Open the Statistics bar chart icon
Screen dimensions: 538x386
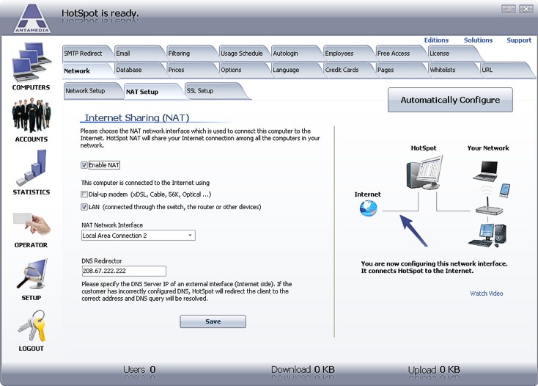(32, 167)
